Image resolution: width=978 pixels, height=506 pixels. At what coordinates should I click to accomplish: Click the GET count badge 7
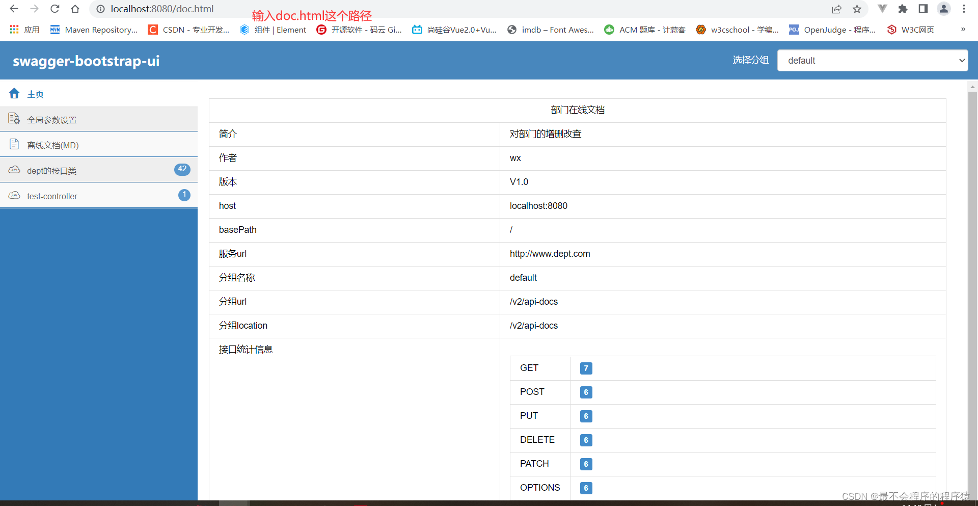click(x=586, y=368)
